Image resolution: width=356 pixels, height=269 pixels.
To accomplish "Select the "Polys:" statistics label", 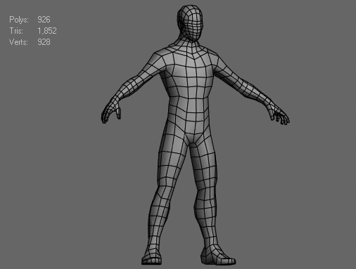I will coord(19,20).
